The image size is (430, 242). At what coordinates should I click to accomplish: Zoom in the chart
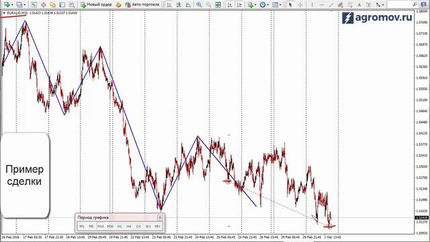[x=199, y=5]
